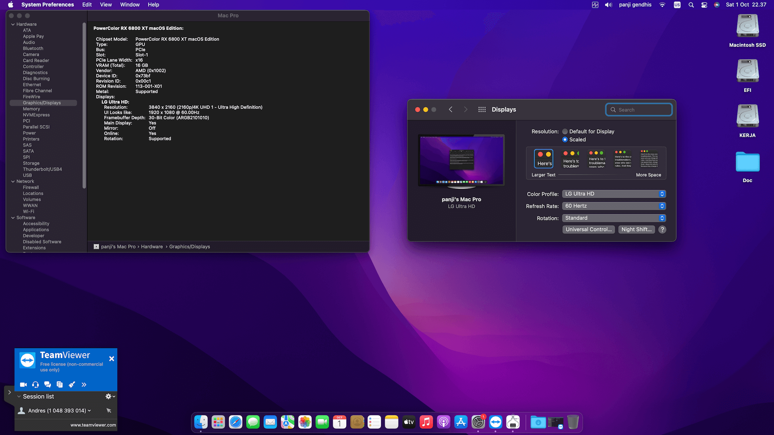Open System Information from the Dock

tap(513, 422)
